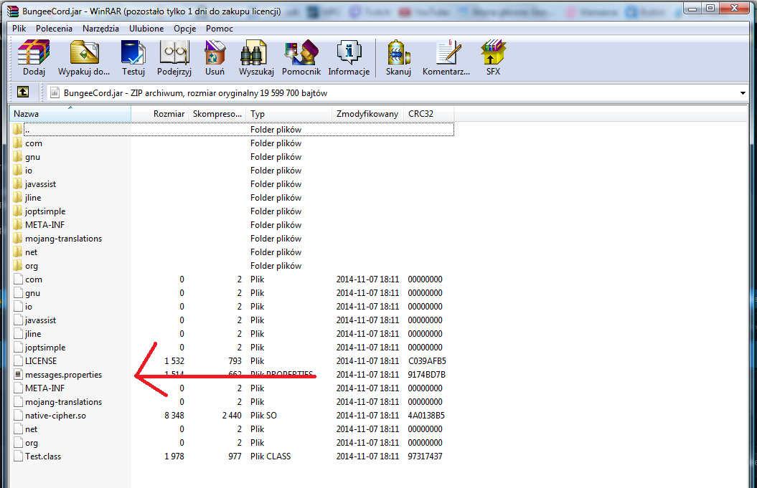
Task: Click the SFX toolbar icon
Action: tap(493, 58)
